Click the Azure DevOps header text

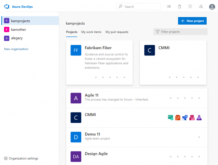[x=22, y=7]
